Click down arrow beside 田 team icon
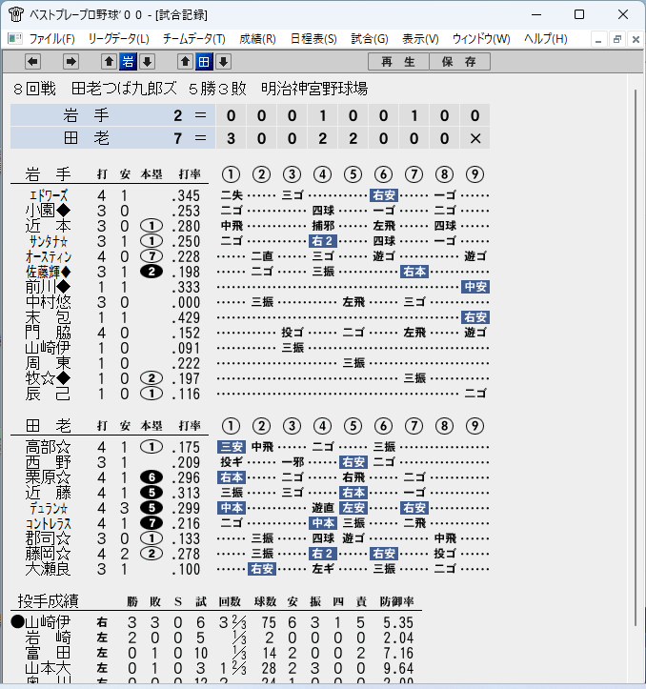Image resolution: width=646 pixels, height=689 pixels. point(223,62)
